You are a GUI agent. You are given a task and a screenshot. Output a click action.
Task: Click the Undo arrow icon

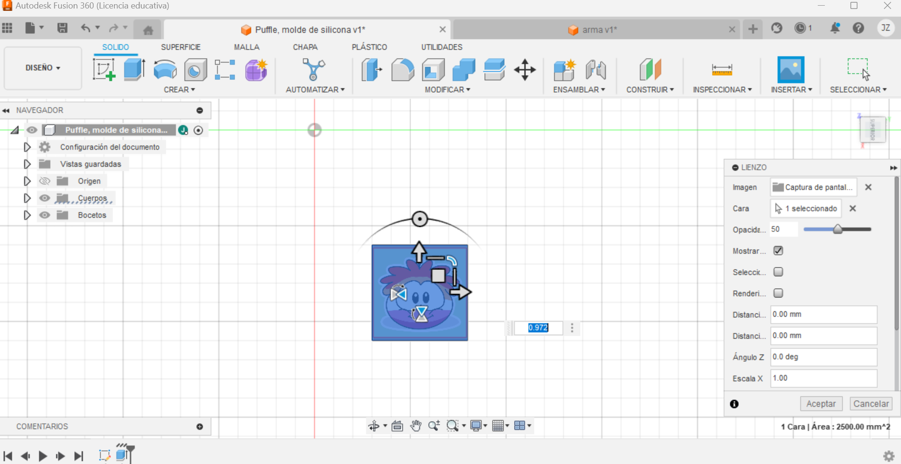85,28
